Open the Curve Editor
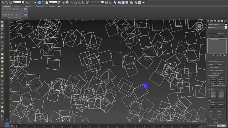Image resolution: width=228 pixels, height=128 pixels. pyautogui.click(x=123, y=2)
